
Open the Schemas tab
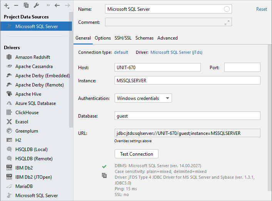pos(144,38)
